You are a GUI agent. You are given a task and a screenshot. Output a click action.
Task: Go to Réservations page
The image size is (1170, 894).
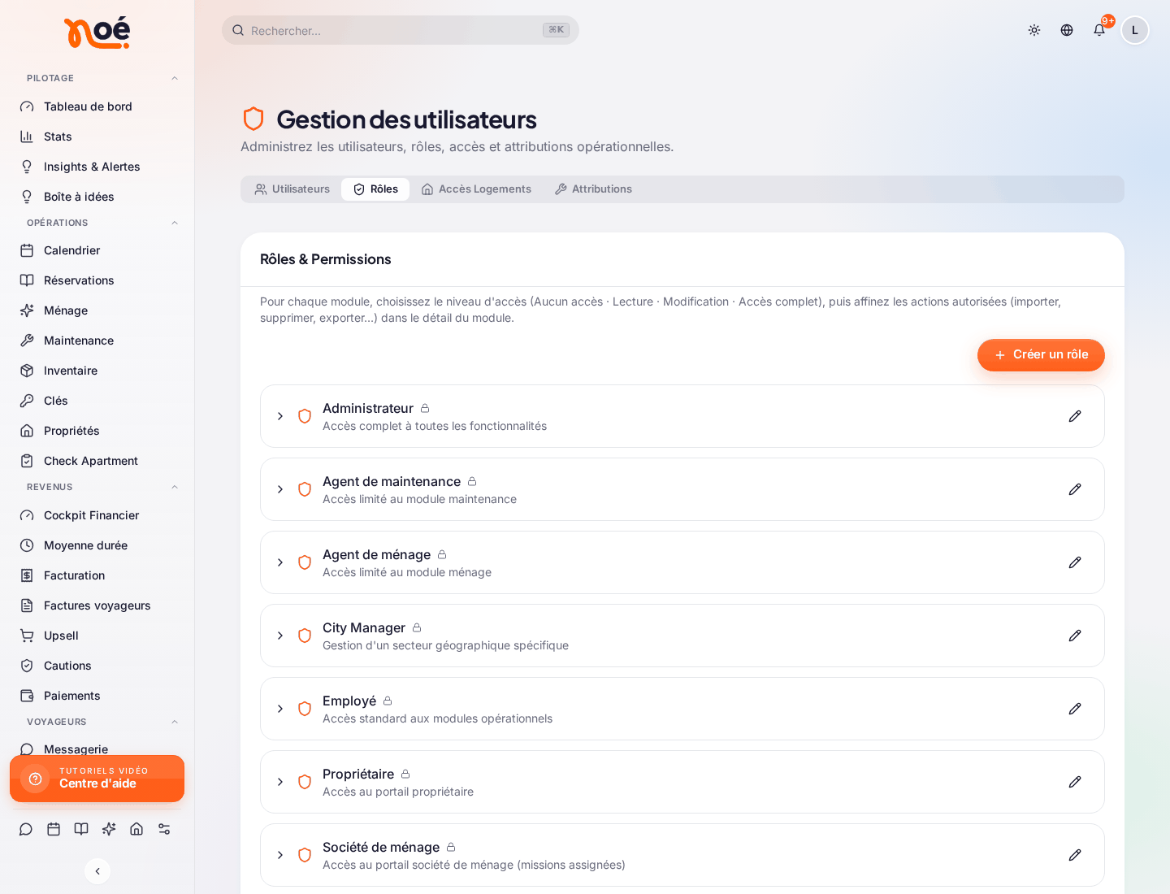(97, 280)
